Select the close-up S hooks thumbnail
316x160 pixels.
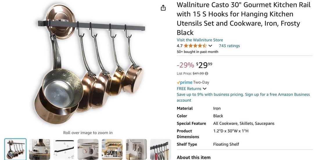[x=160, y=149]
